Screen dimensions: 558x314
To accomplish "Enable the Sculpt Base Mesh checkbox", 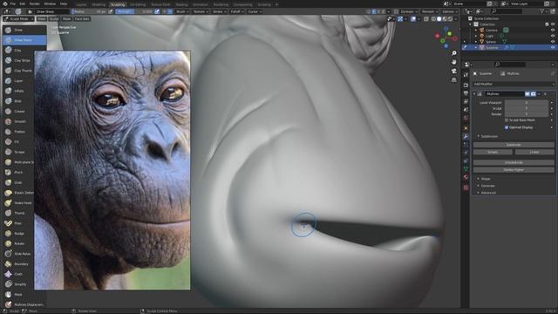I will click(507, 120).
